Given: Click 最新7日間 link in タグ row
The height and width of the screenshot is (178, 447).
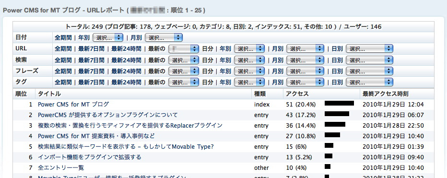Looking at the screenshot, I should 91,83.
